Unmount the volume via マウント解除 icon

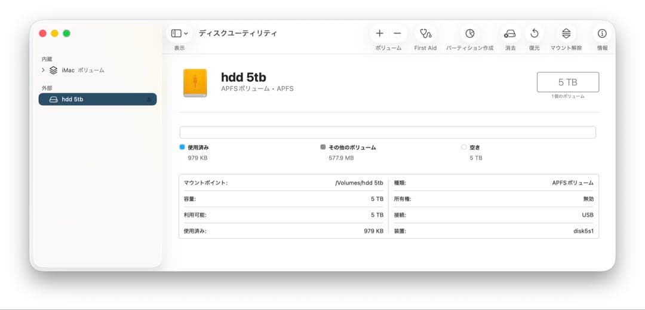click(566, 33)
